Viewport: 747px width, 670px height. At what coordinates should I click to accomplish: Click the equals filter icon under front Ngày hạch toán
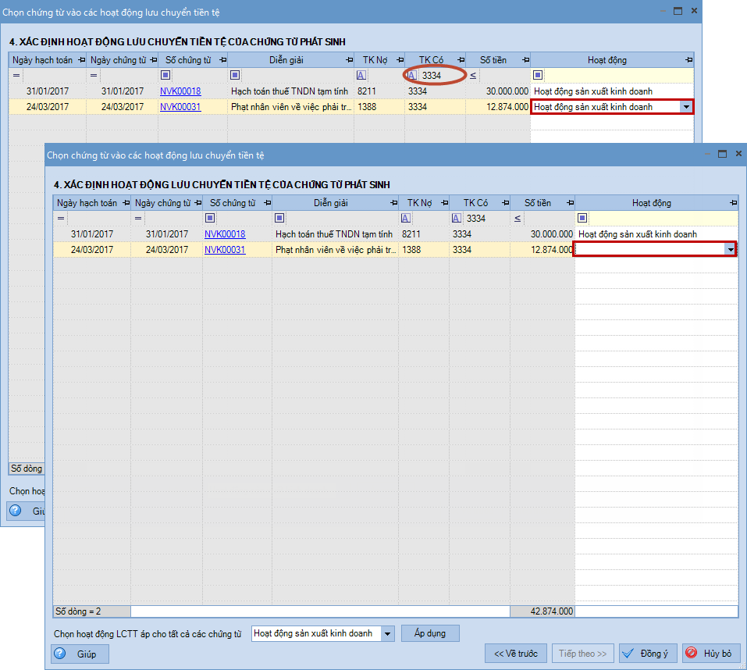tap(60, 219)
